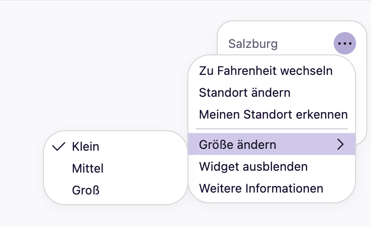Click the three-dot options button beside Salzburg
The width and height of the screenshot is (371, 227).
345,43
